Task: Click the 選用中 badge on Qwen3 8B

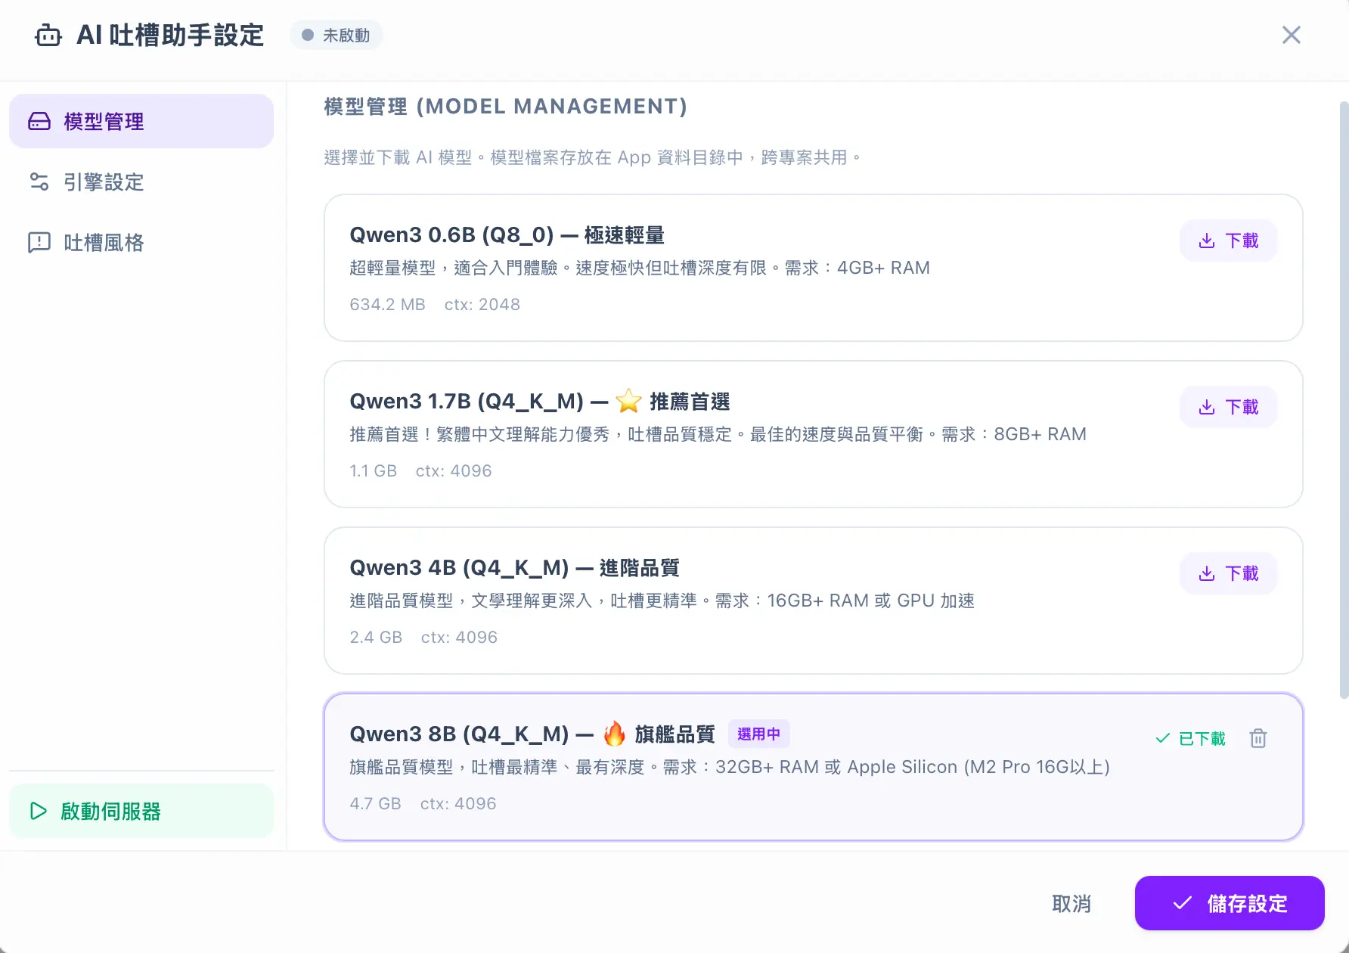Action: [758, 734]
